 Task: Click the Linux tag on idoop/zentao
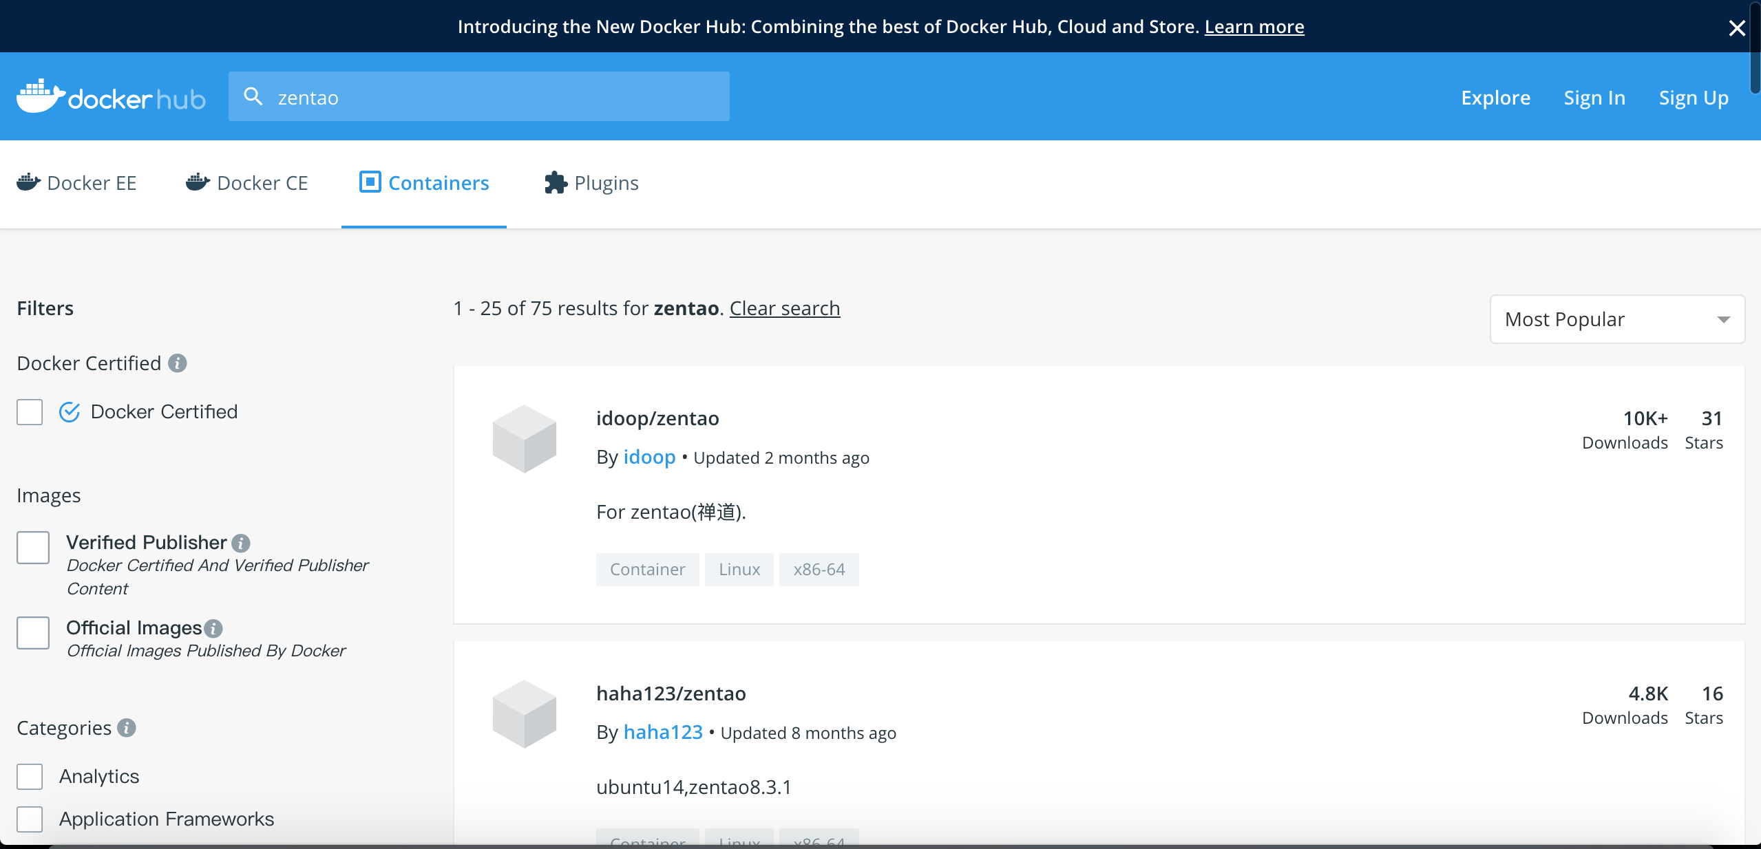click(739, 570)
